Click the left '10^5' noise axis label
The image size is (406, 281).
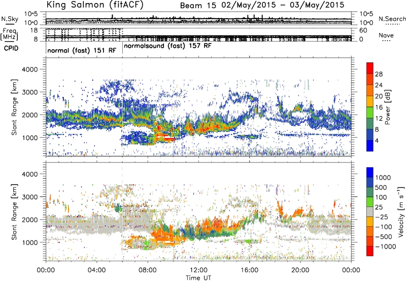[x=32, y=14]
